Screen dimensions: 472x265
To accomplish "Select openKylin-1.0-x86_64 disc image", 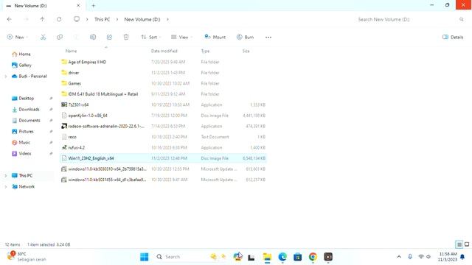I will pos(163,116).
